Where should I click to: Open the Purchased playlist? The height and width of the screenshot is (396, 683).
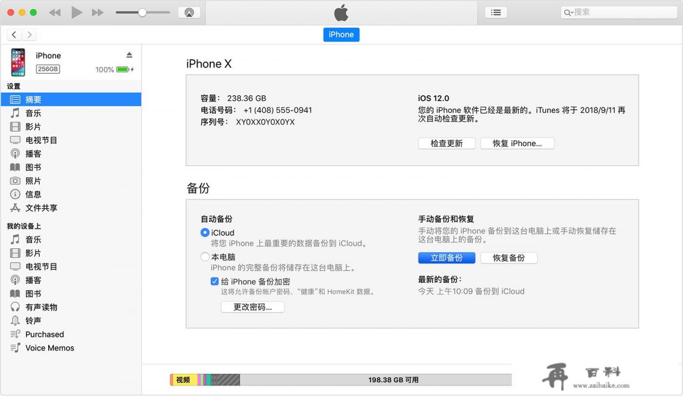71,334
